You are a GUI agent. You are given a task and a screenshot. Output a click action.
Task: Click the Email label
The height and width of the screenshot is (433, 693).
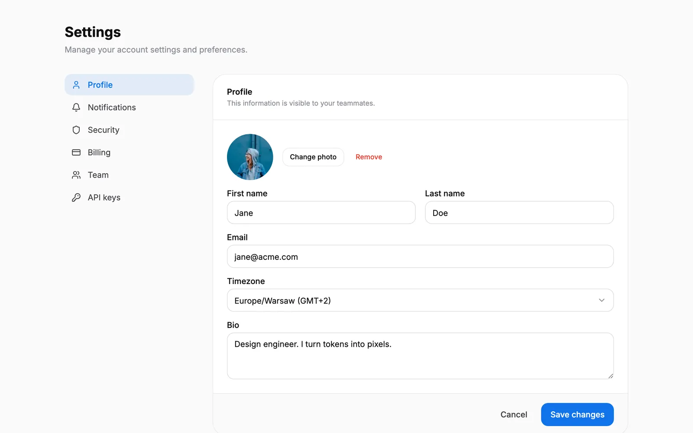(237, 237)
